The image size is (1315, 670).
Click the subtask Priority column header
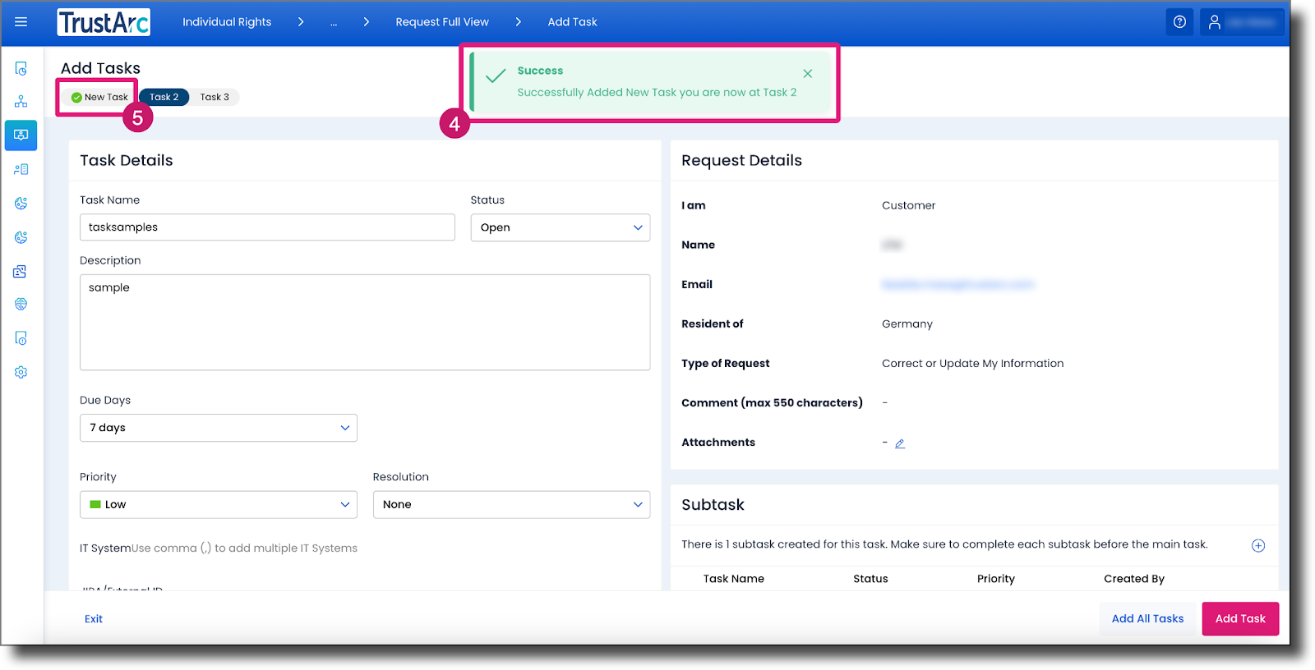pos(996,579)
